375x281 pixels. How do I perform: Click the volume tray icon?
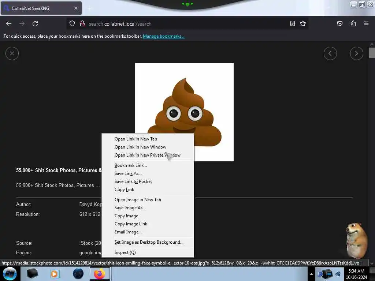click(338, 274)
